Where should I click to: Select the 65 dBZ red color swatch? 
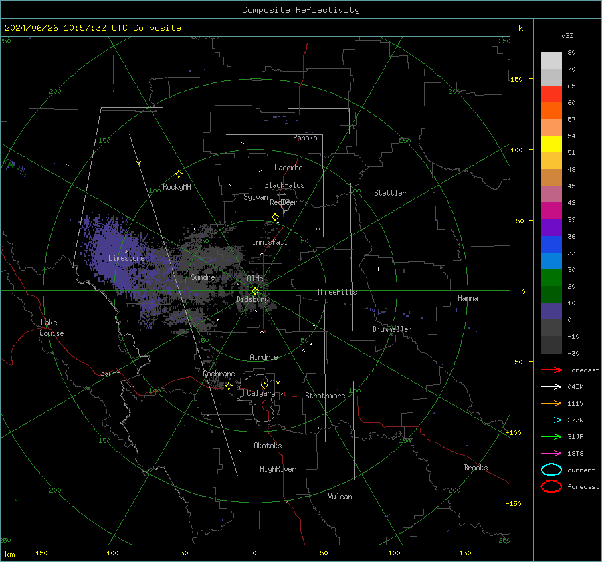[x=551, y=94]
